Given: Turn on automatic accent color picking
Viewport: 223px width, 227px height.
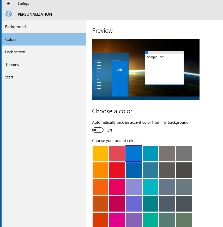Looking at the screenshot, I should tap(98, 130).
